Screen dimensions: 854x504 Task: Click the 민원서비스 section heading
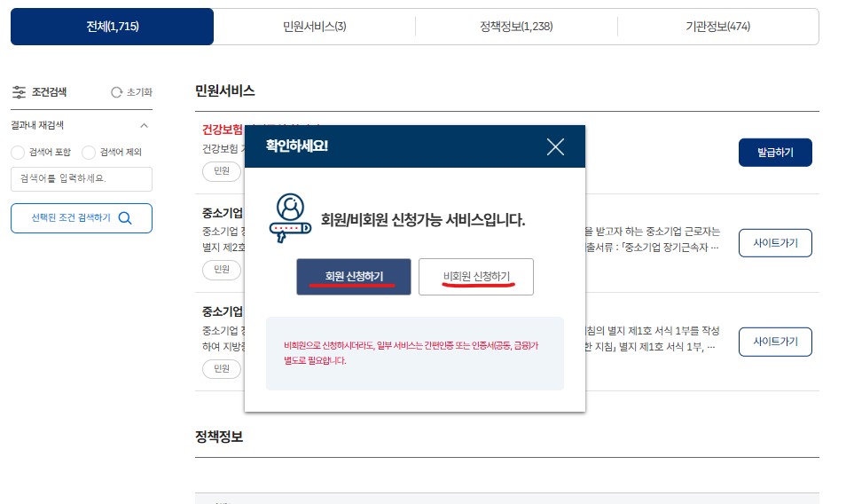[x=225, y=91]
